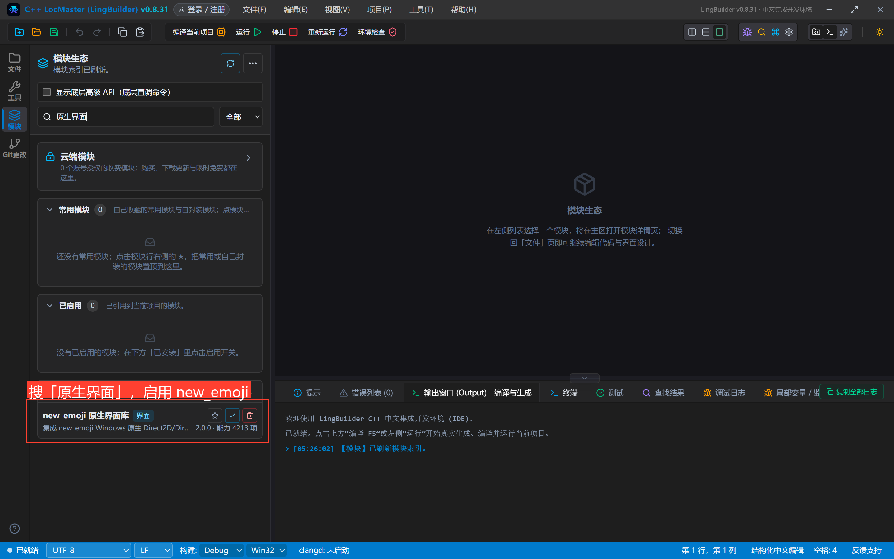Click the redo arrow icon
The width and height of the screenshot is (894, 559).
[97, 32]
